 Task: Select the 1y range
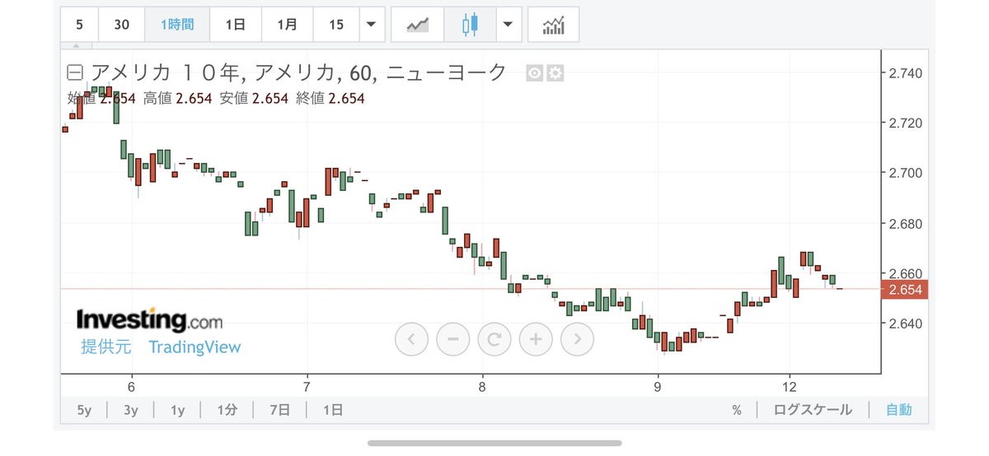[x=178, y=410]
